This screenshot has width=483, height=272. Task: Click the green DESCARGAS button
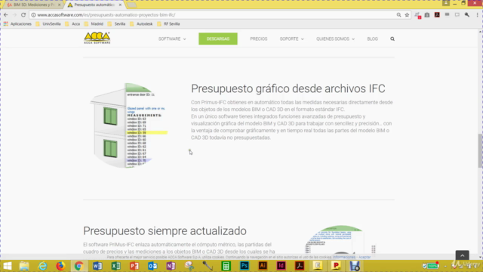click(218, 39)
